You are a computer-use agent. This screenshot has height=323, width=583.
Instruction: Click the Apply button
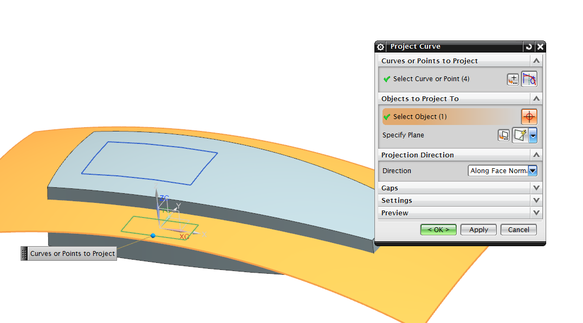click(478, 230)
